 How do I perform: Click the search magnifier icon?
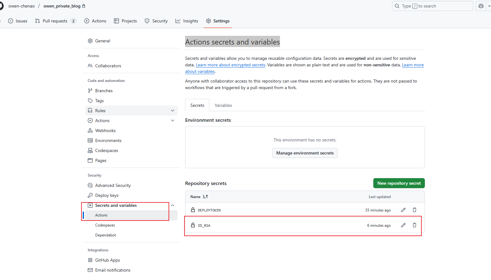click(x=397, y=6)
